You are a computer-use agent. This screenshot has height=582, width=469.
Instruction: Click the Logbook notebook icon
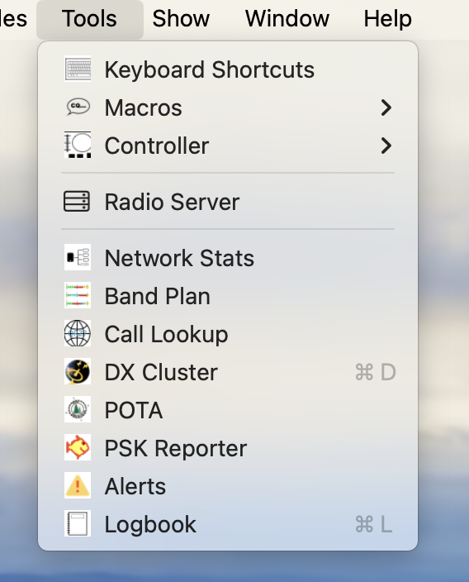click(x=78, y=524)
